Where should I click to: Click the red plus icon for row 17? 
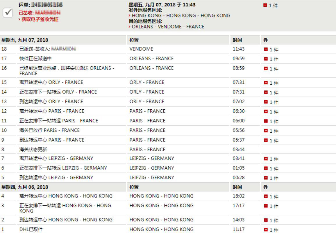coord(266,59)
